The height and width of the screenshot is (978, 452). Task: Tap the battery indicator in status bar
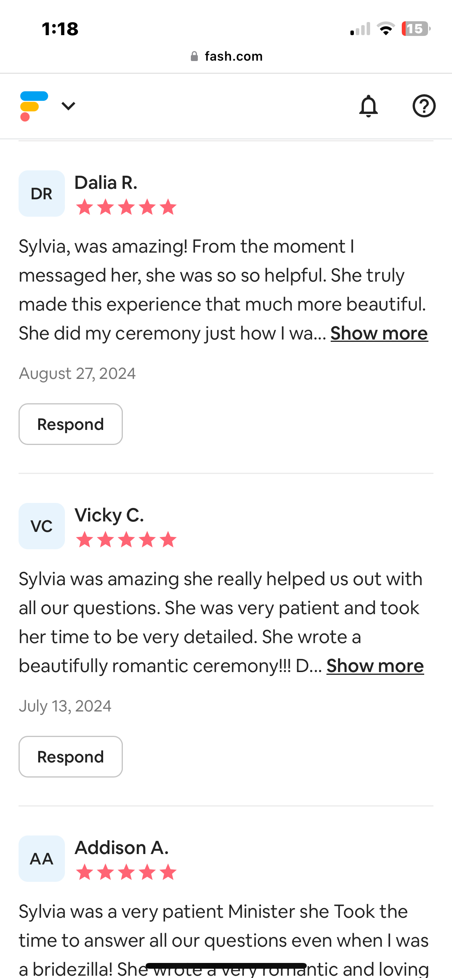point(416,29)
